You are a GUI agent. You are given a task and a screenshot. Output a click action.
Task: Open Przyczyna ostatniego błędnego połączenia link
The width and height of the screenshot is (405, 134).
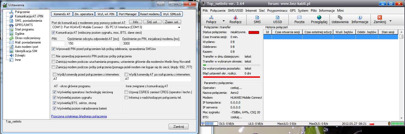click(x=79, y=116)
